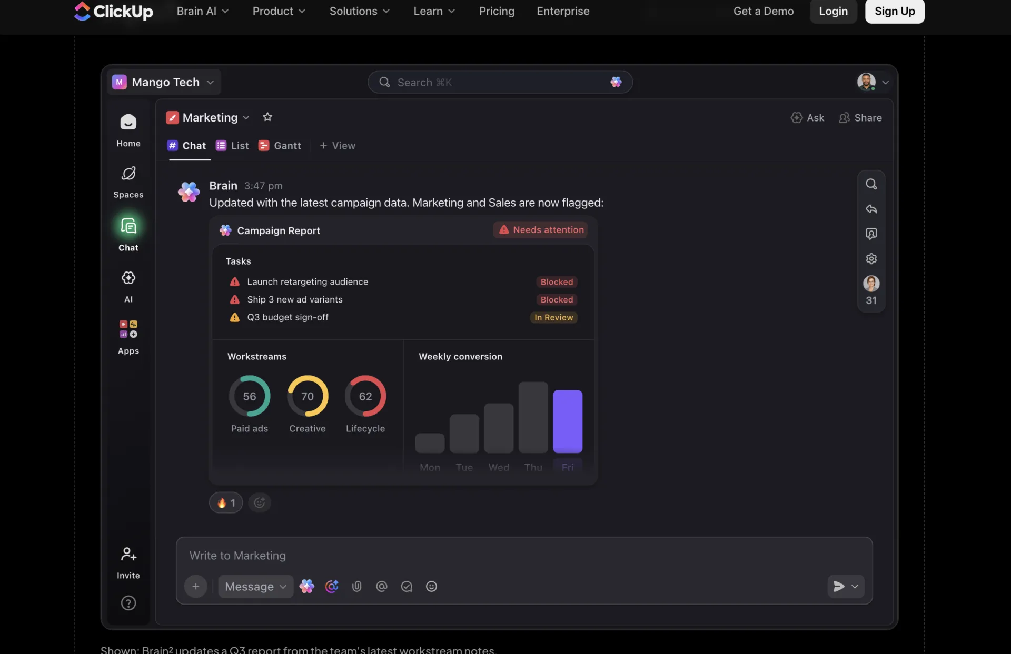1011x654 pixels.
Task: Click the Write to Marketing message field
Action: point(524,556)
